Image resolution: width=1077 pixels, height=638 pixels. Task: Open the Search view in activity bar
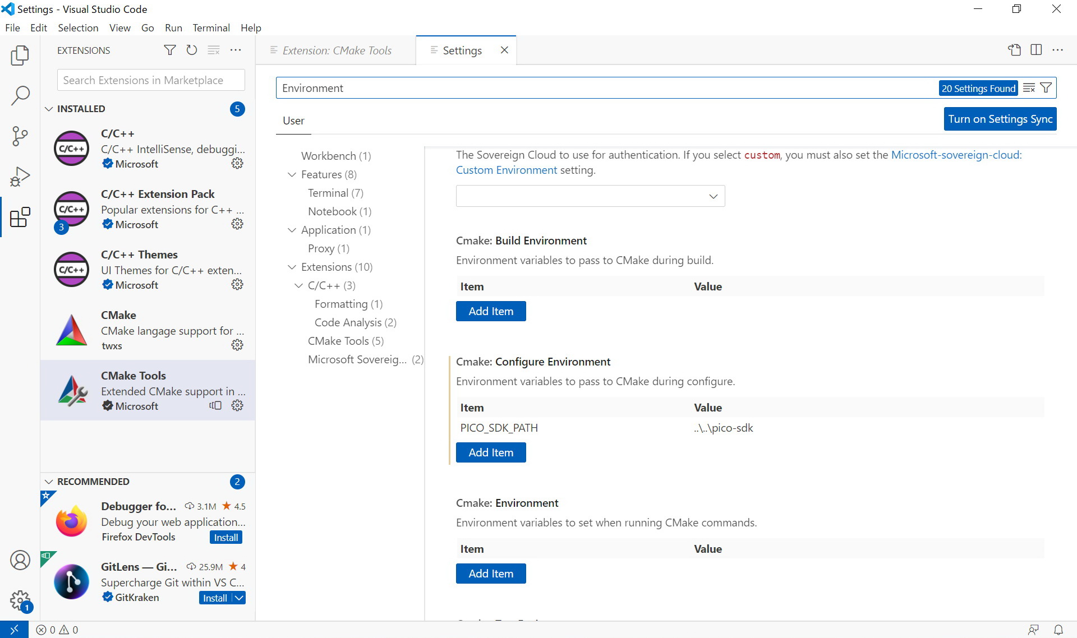pyautogui.click(x=20, y=95)
